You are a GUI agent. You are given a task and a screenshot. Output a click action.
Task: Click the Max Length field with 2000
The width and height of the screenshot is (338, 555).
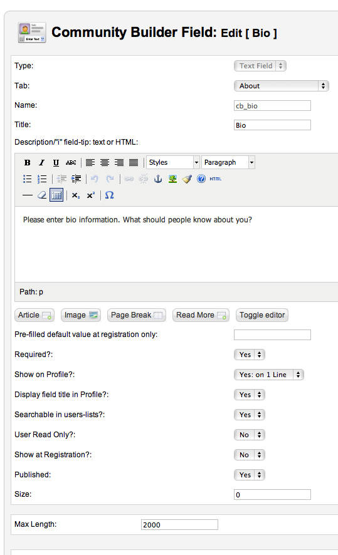[x=179, y=525]
